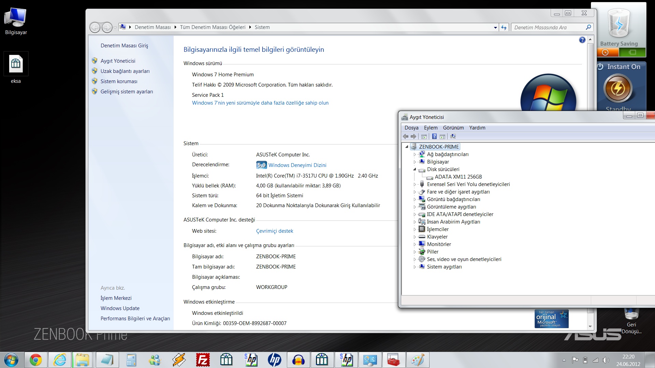Click the toolbar icon immediately right of the Forward arrow
Image resolution: width=655 pixels, height=368 pixels.
pyautogui.click(x=424, y=137)
